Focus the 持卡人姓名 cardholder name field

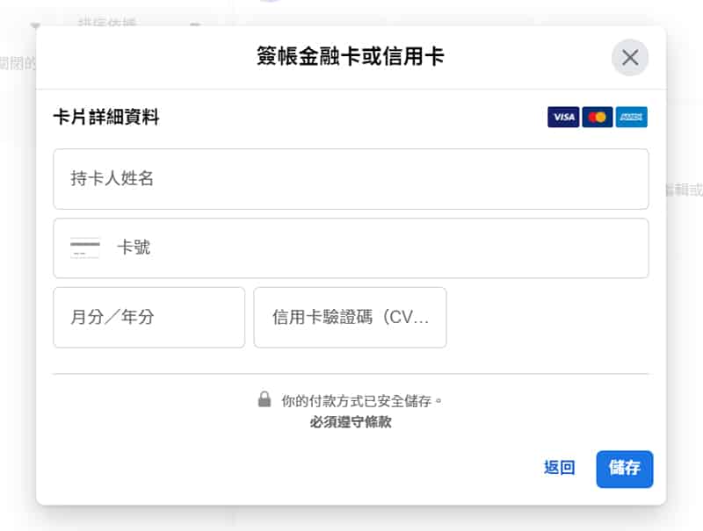tap(351, 179)
